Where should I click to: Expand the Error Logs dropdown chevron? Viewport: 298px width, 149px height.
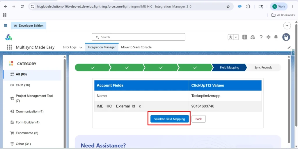(81, 47)
